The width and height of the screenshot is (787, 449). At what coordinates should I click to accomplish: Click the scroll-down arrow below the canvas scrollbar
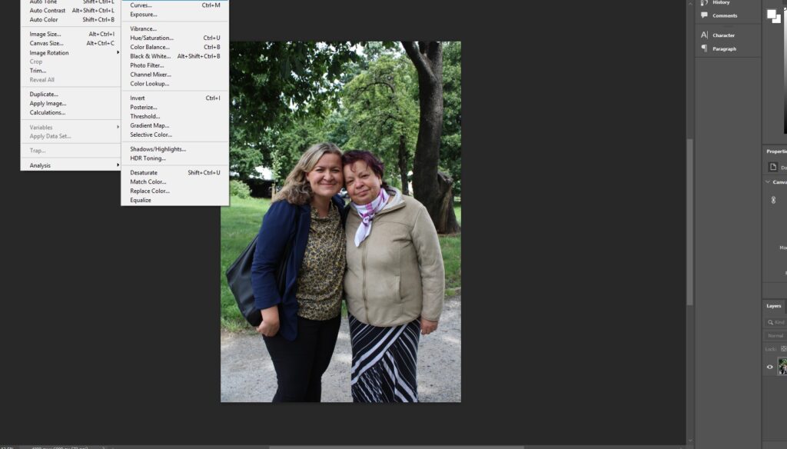689,441
